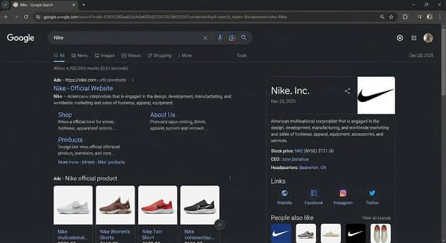Switch to the Images tab
The image size is (446, 243).
click(104, 55)
